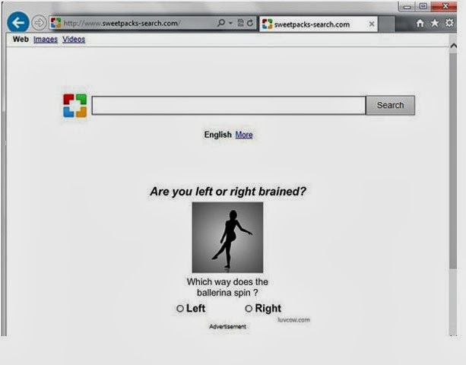The image size is (466, 365).
Task: Open the Home page icon
Action: tap(420, 23)
